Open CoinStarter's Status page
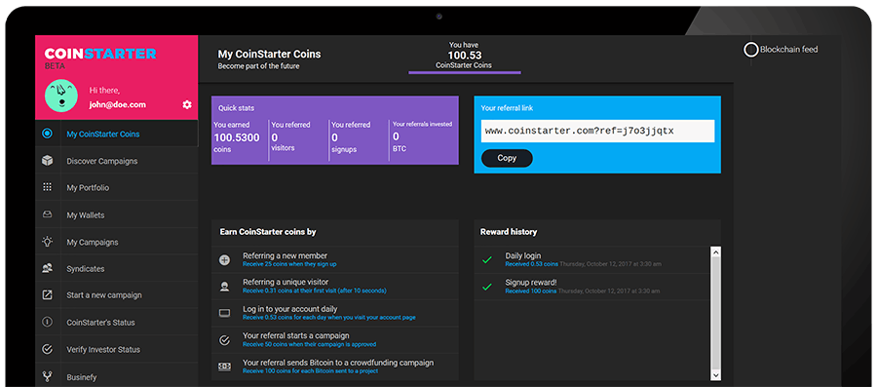This screenshot has height=387, width=877. coord(116,322)
